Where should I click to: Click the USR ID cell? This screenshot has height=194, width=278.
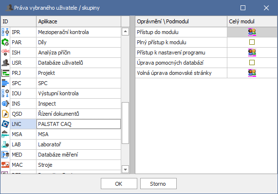pyautogui.click(x=23, y=63)
